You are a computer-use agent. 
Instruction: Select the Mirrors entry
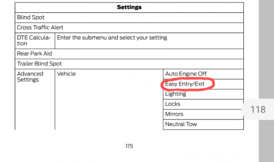click(x=203, y=115)
